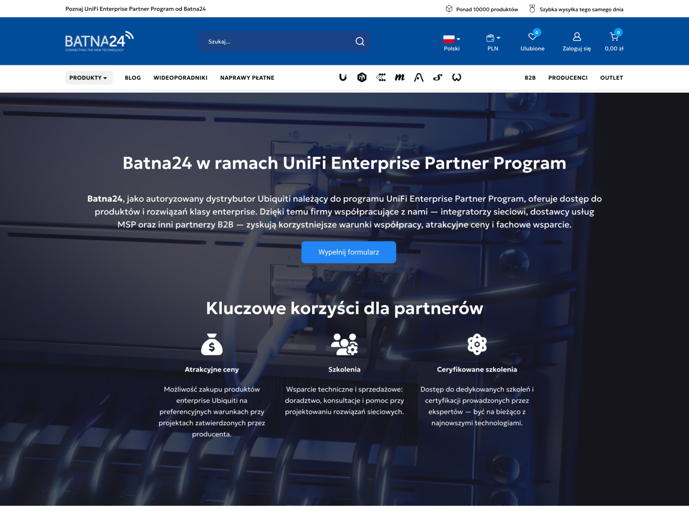Open the shopping cart showing 0,00 zł
689x517 pixels.
pos(614,36)
